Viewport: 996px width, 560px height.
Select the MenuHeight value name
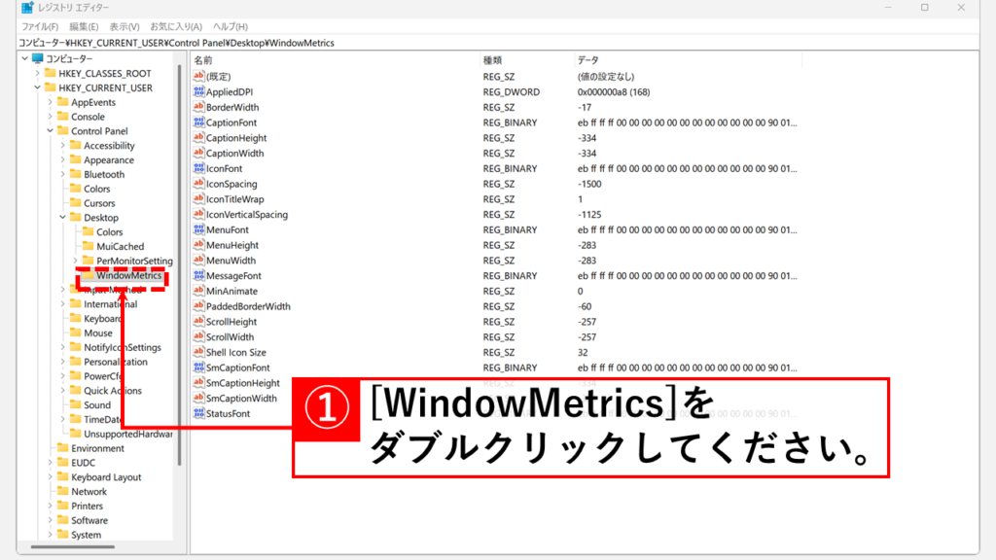[x=231, y=245]
